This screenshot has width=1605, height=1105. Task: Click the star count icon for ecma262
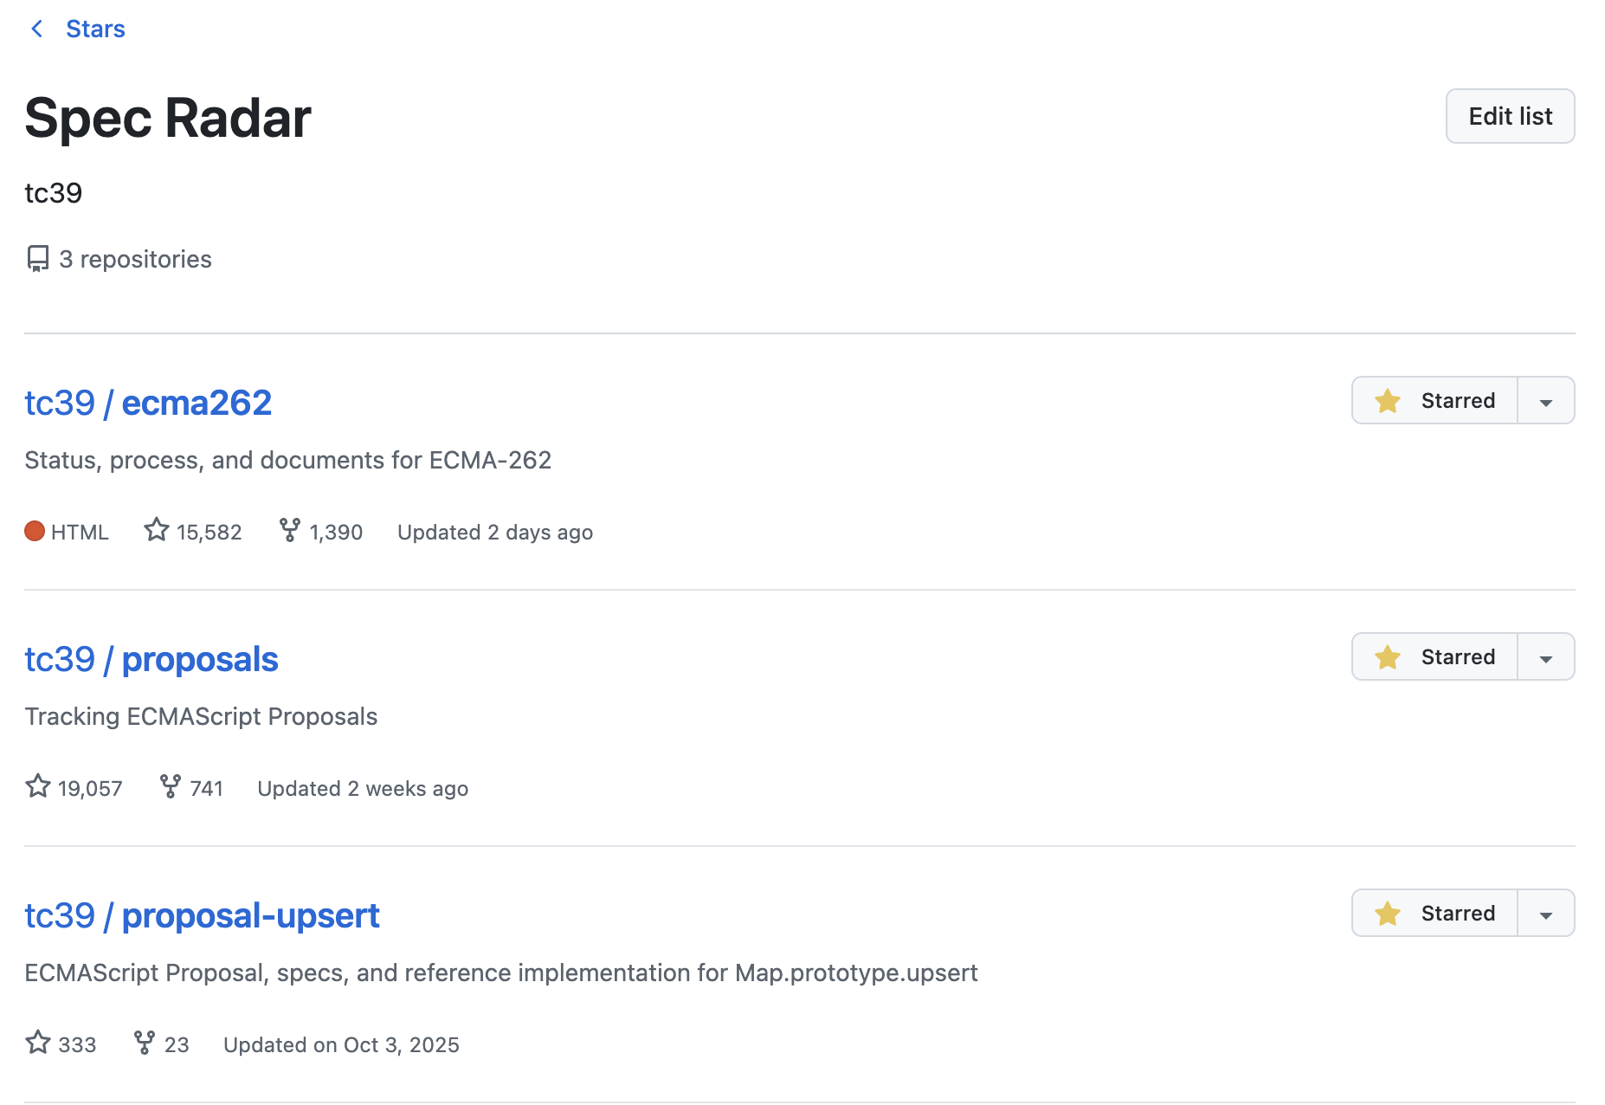[157, 530]
